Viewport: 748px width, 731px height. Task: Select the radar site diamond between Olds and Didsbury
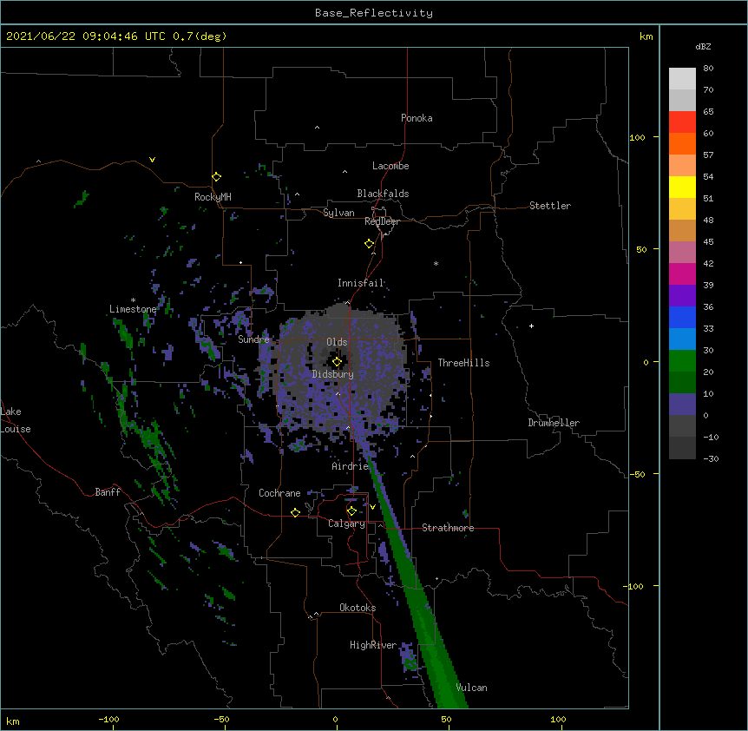tap(337, 362)
